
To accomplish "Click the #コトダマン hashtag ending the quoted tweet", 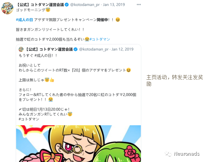I will 29,119.
